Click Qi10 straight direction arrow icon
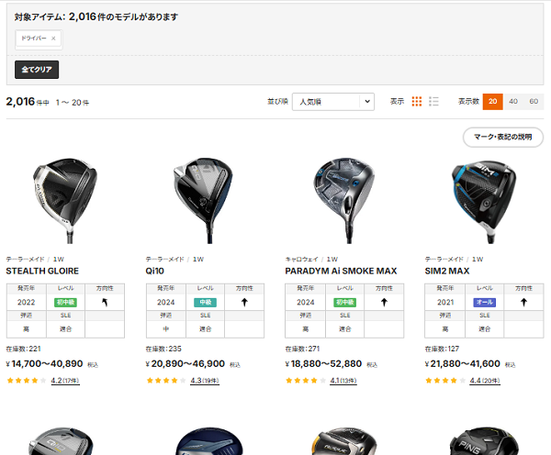 click(244, 303)
